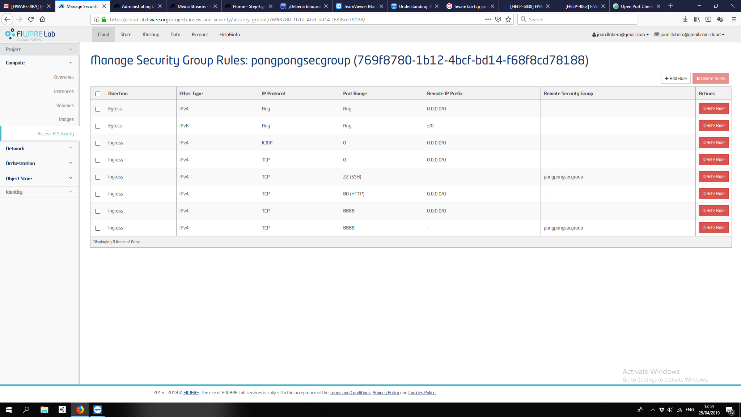Open Terms and Conditions footer link
741x417 pixels.
pyautogui.click(x=350, y=393)
